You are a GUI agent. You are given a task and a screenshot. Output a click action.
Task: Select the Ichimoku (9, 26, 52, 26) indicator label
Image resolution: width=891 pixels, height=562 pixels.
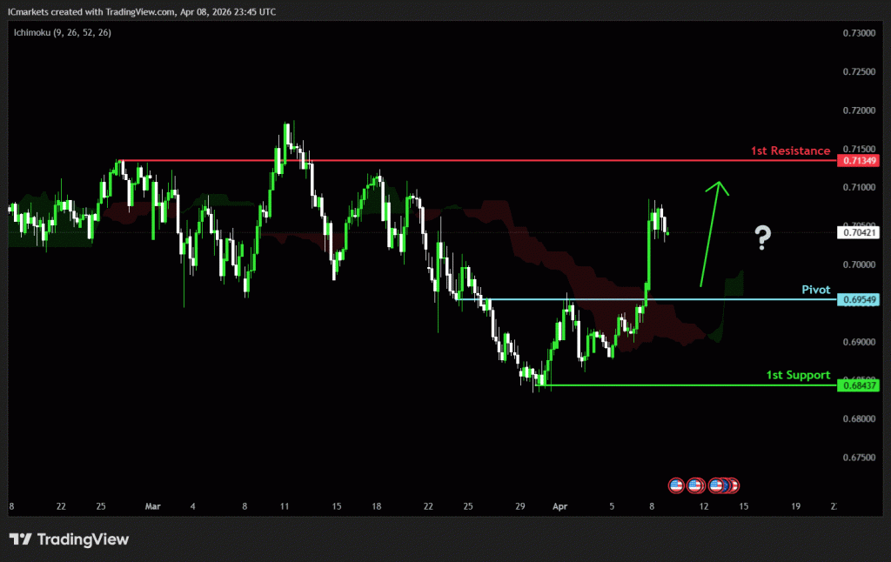62,32
